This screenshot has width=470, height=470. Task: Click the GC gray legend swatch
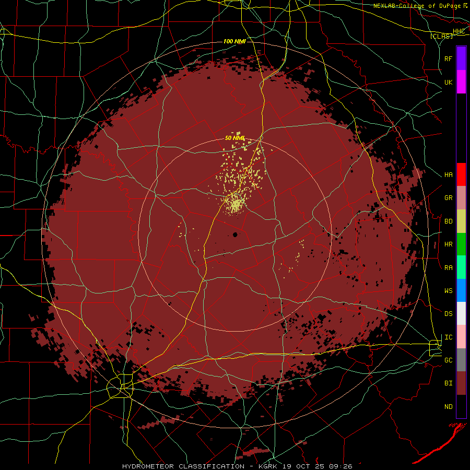coord(461,360)
